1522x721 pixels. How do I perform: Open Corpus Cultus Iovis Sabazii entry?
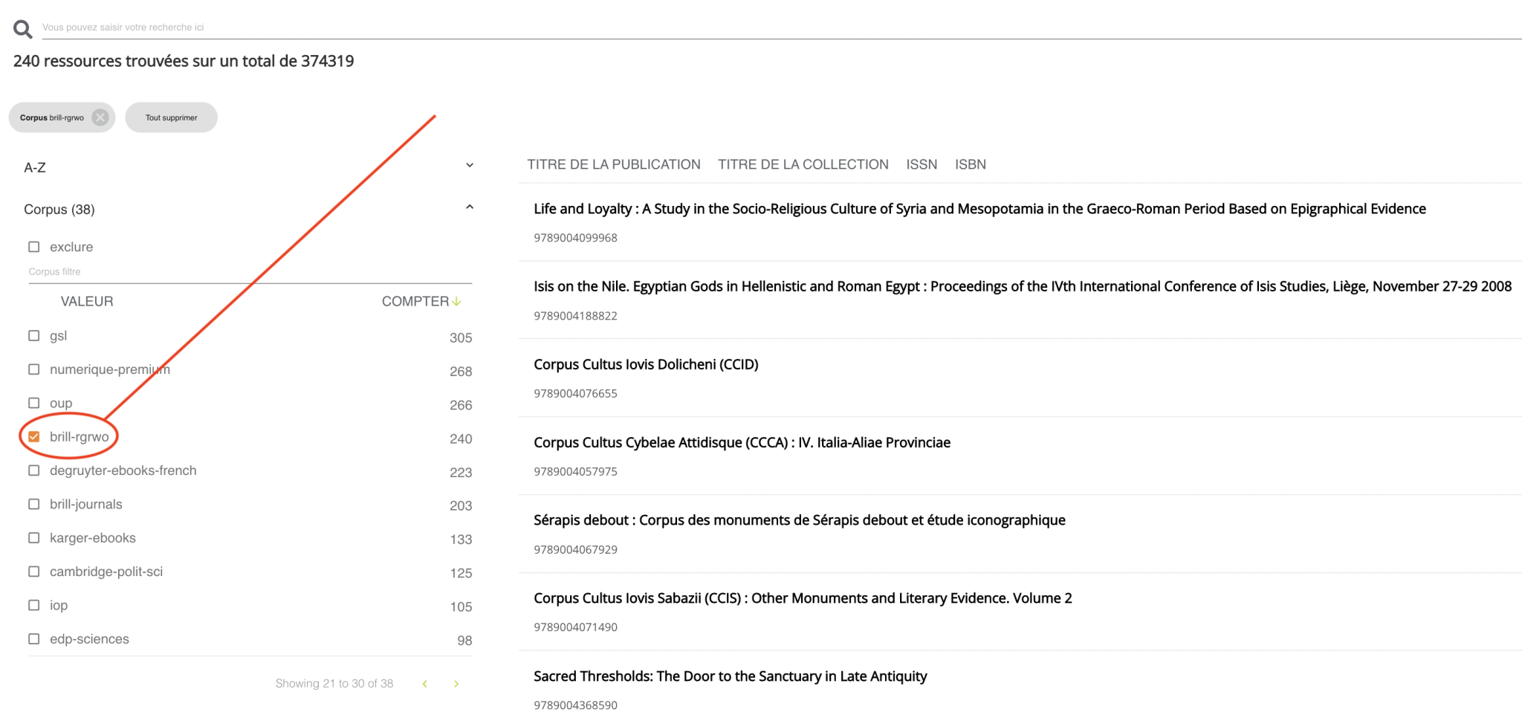803,598
